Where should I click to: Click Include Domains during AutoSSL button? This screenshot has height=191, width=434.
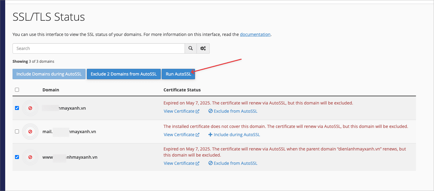(x=49, y=74)
